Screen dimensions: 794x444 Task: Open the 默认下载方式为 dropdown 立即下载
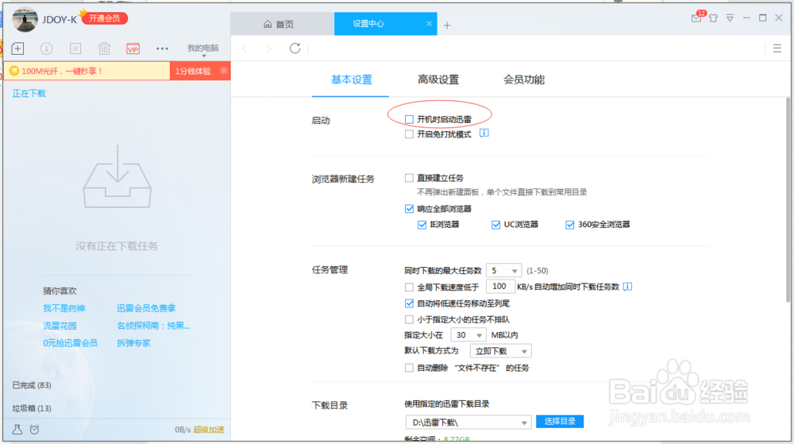tap(501, 351)
